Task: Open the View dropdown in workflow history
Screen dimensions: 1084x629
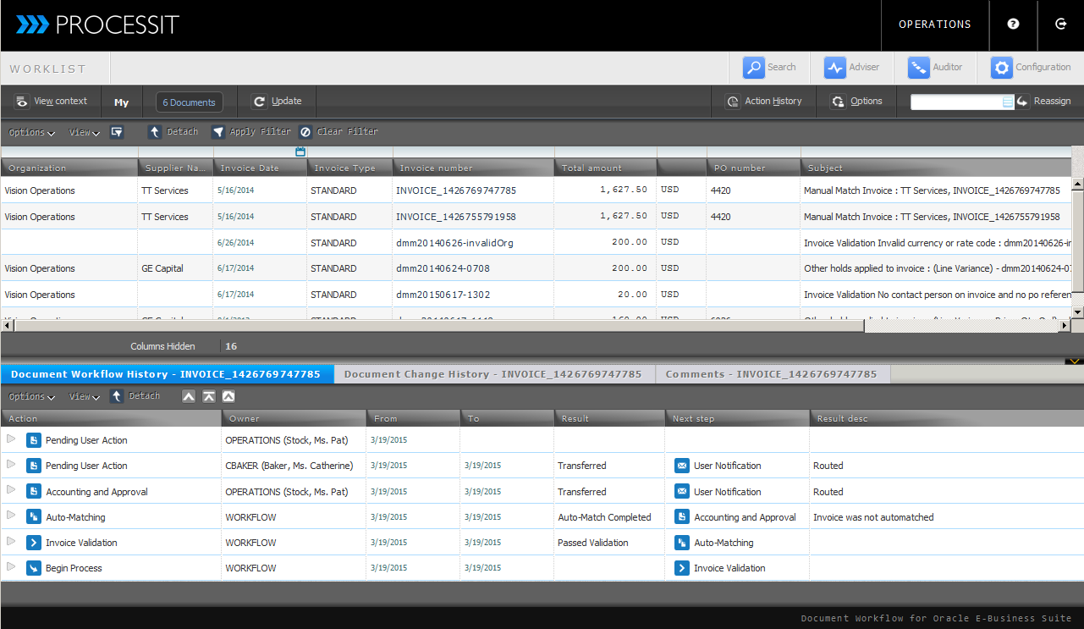Action: (x=85, y=396)
